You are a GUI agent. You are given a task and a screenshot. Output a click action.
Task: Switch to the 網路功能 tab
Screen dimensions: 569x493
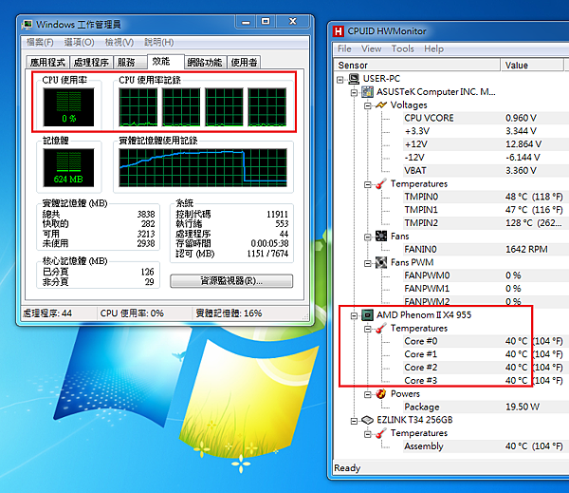[205, 63]
